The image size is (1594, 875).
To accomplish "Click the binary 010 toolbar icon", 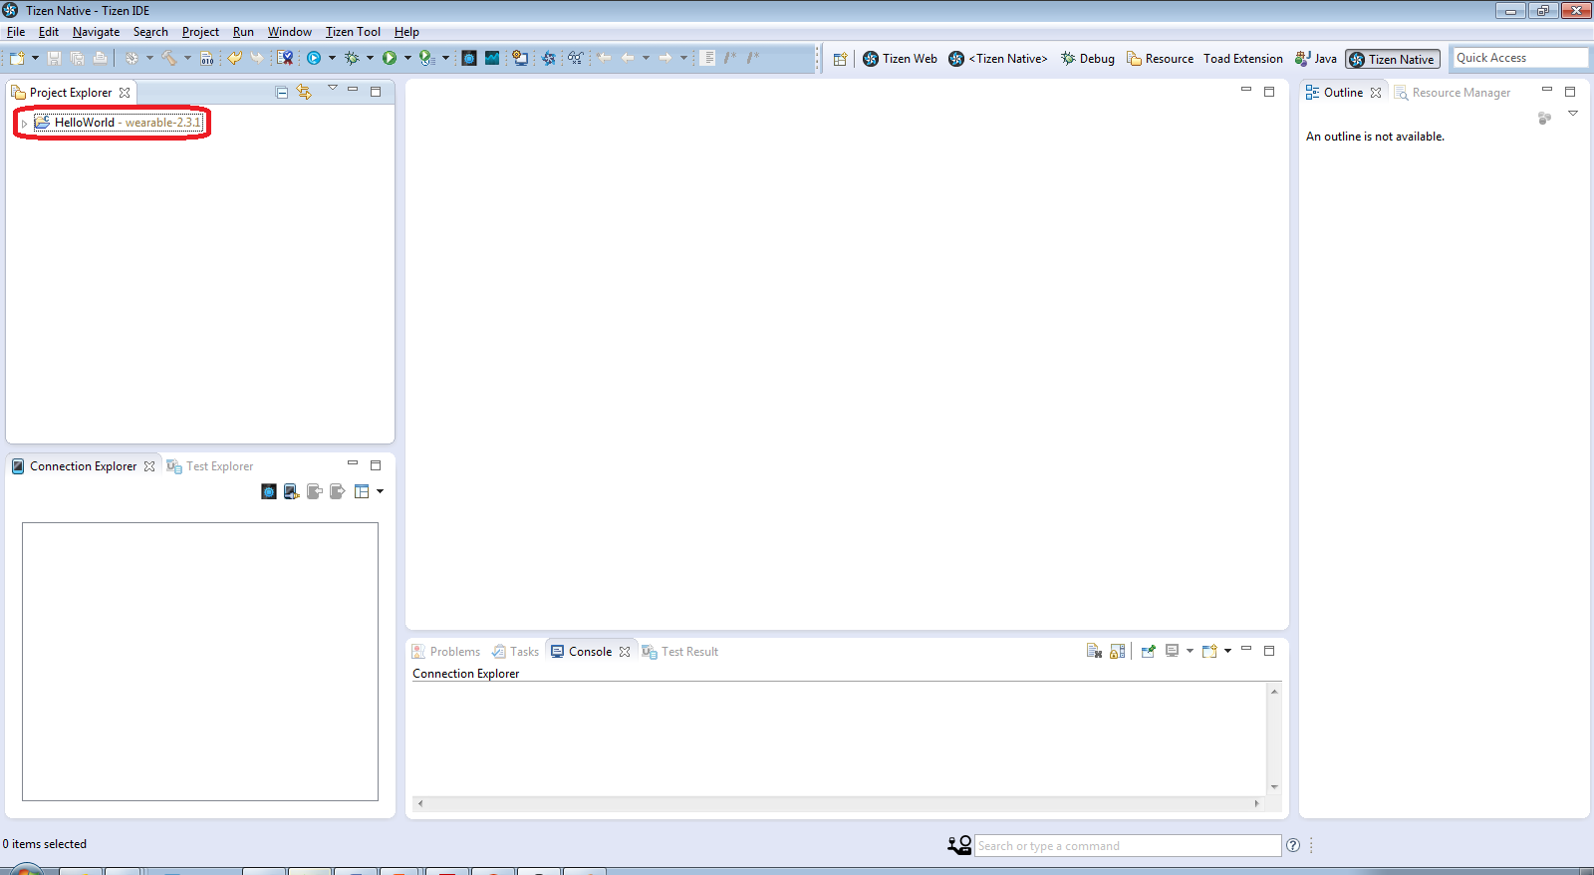I will [x=206, y=58].
